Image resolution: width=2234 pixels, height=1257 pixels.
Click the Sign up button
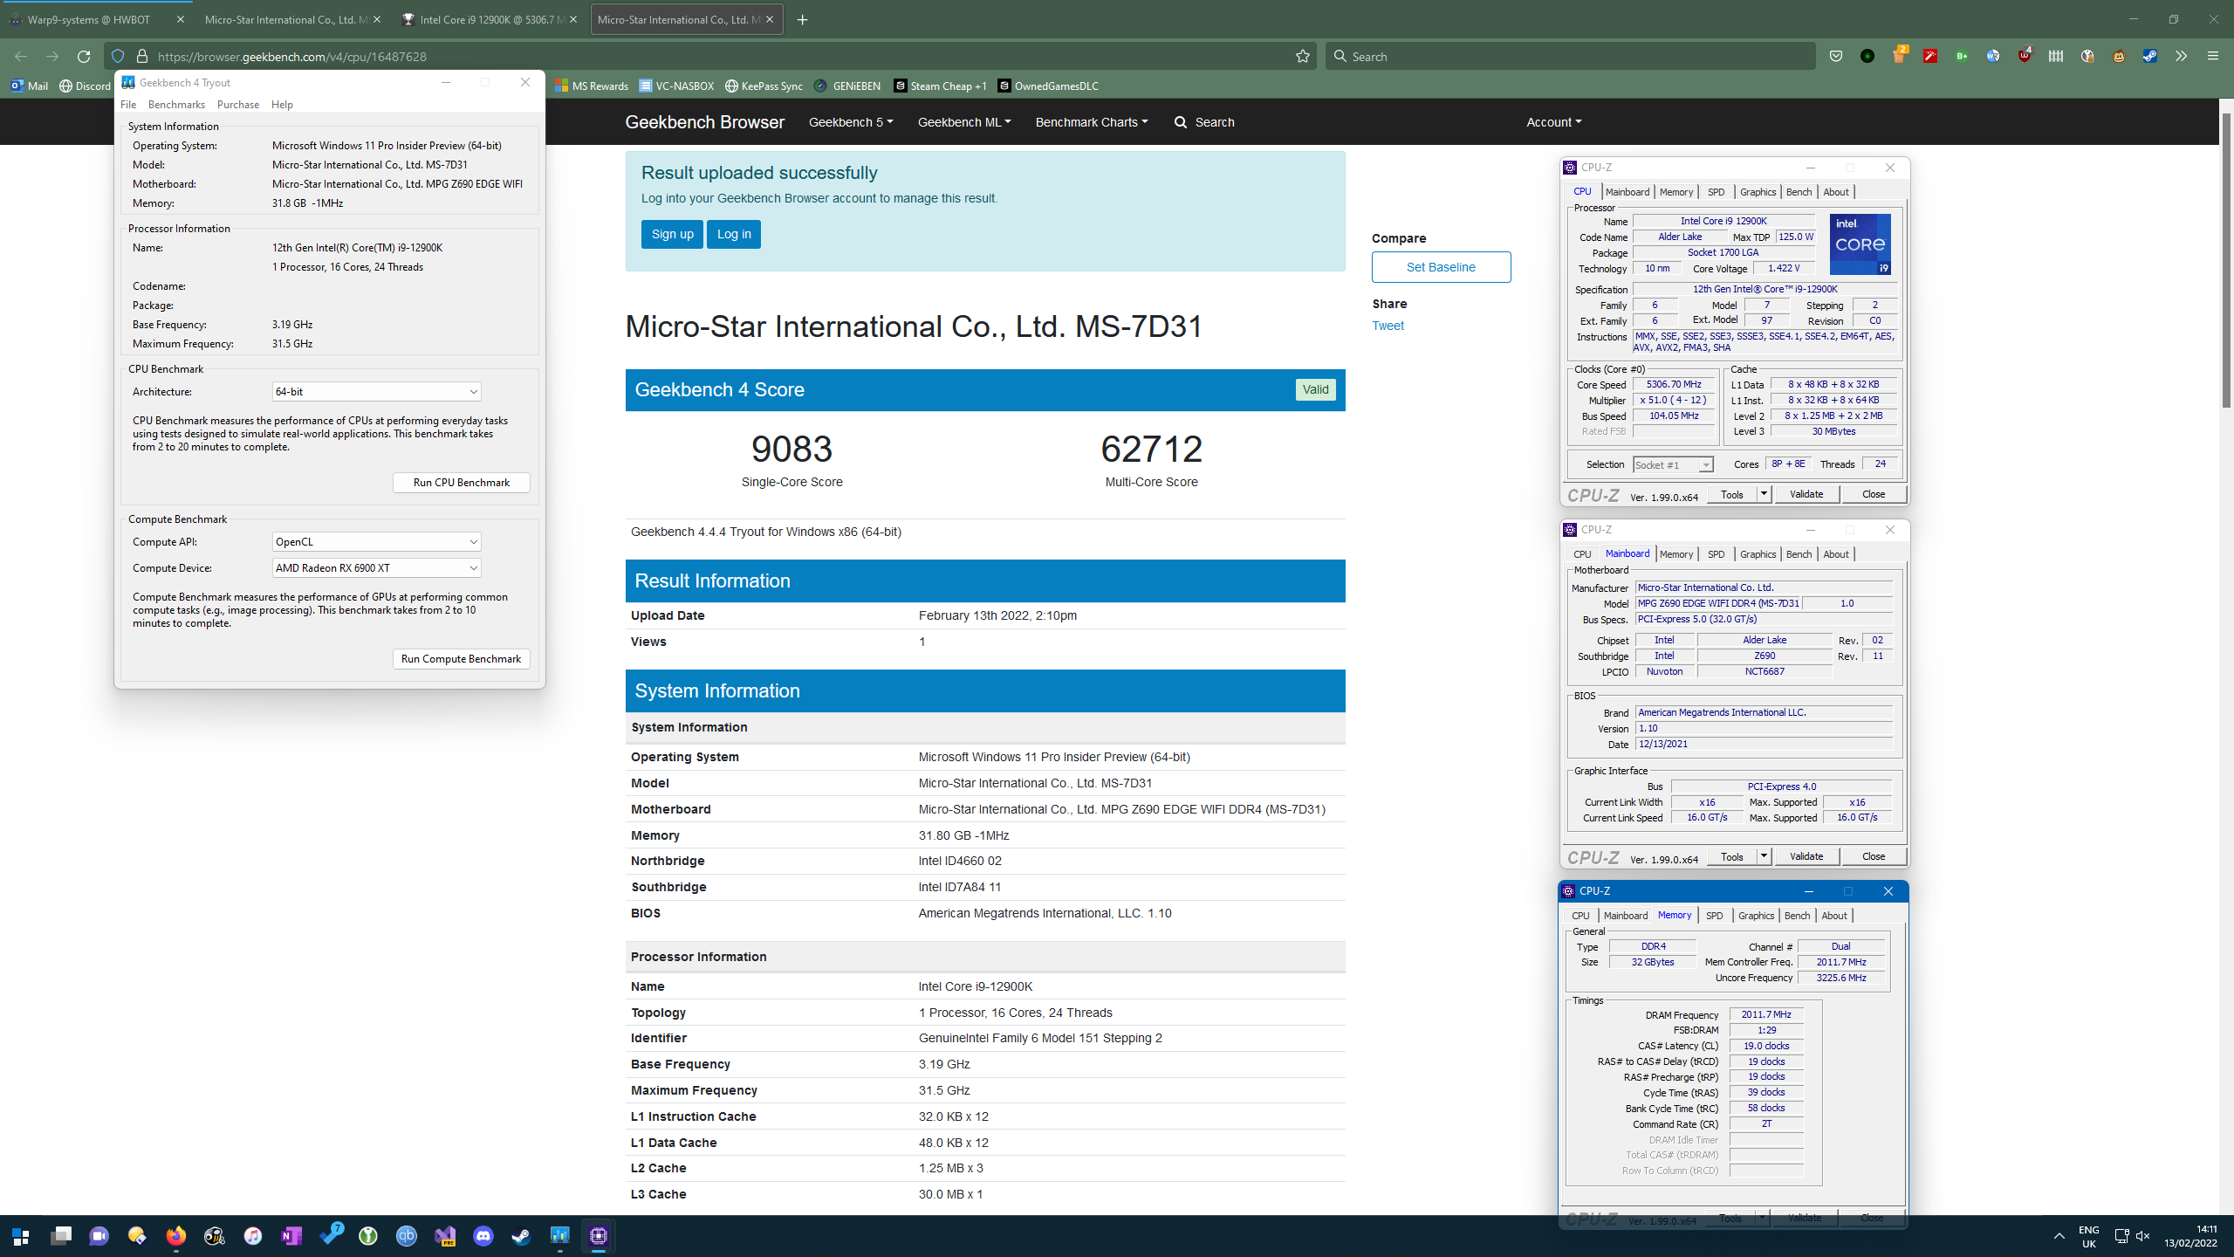tap(672, 234)
